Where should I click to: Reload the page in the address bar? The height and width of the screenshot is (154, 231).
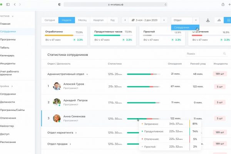click(x=166, y=5)
